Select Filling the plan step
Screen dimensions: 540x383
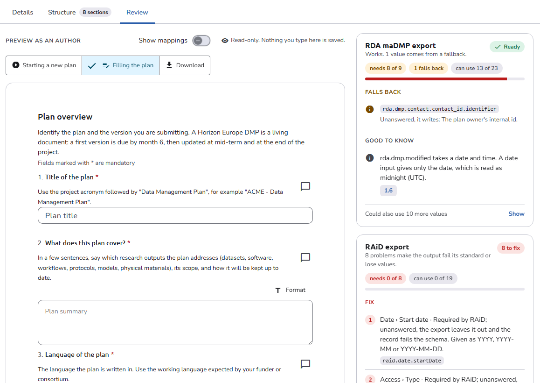click(120, 65)
